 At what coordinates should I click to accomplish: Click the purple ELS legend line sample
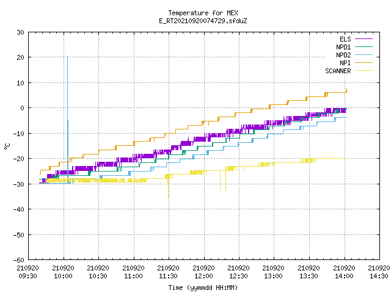[364, 39]
